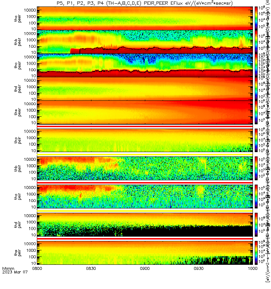Click the 1000 time axis label
The height and width of the screenshot is (289, 271).
(x=253, y=268)
